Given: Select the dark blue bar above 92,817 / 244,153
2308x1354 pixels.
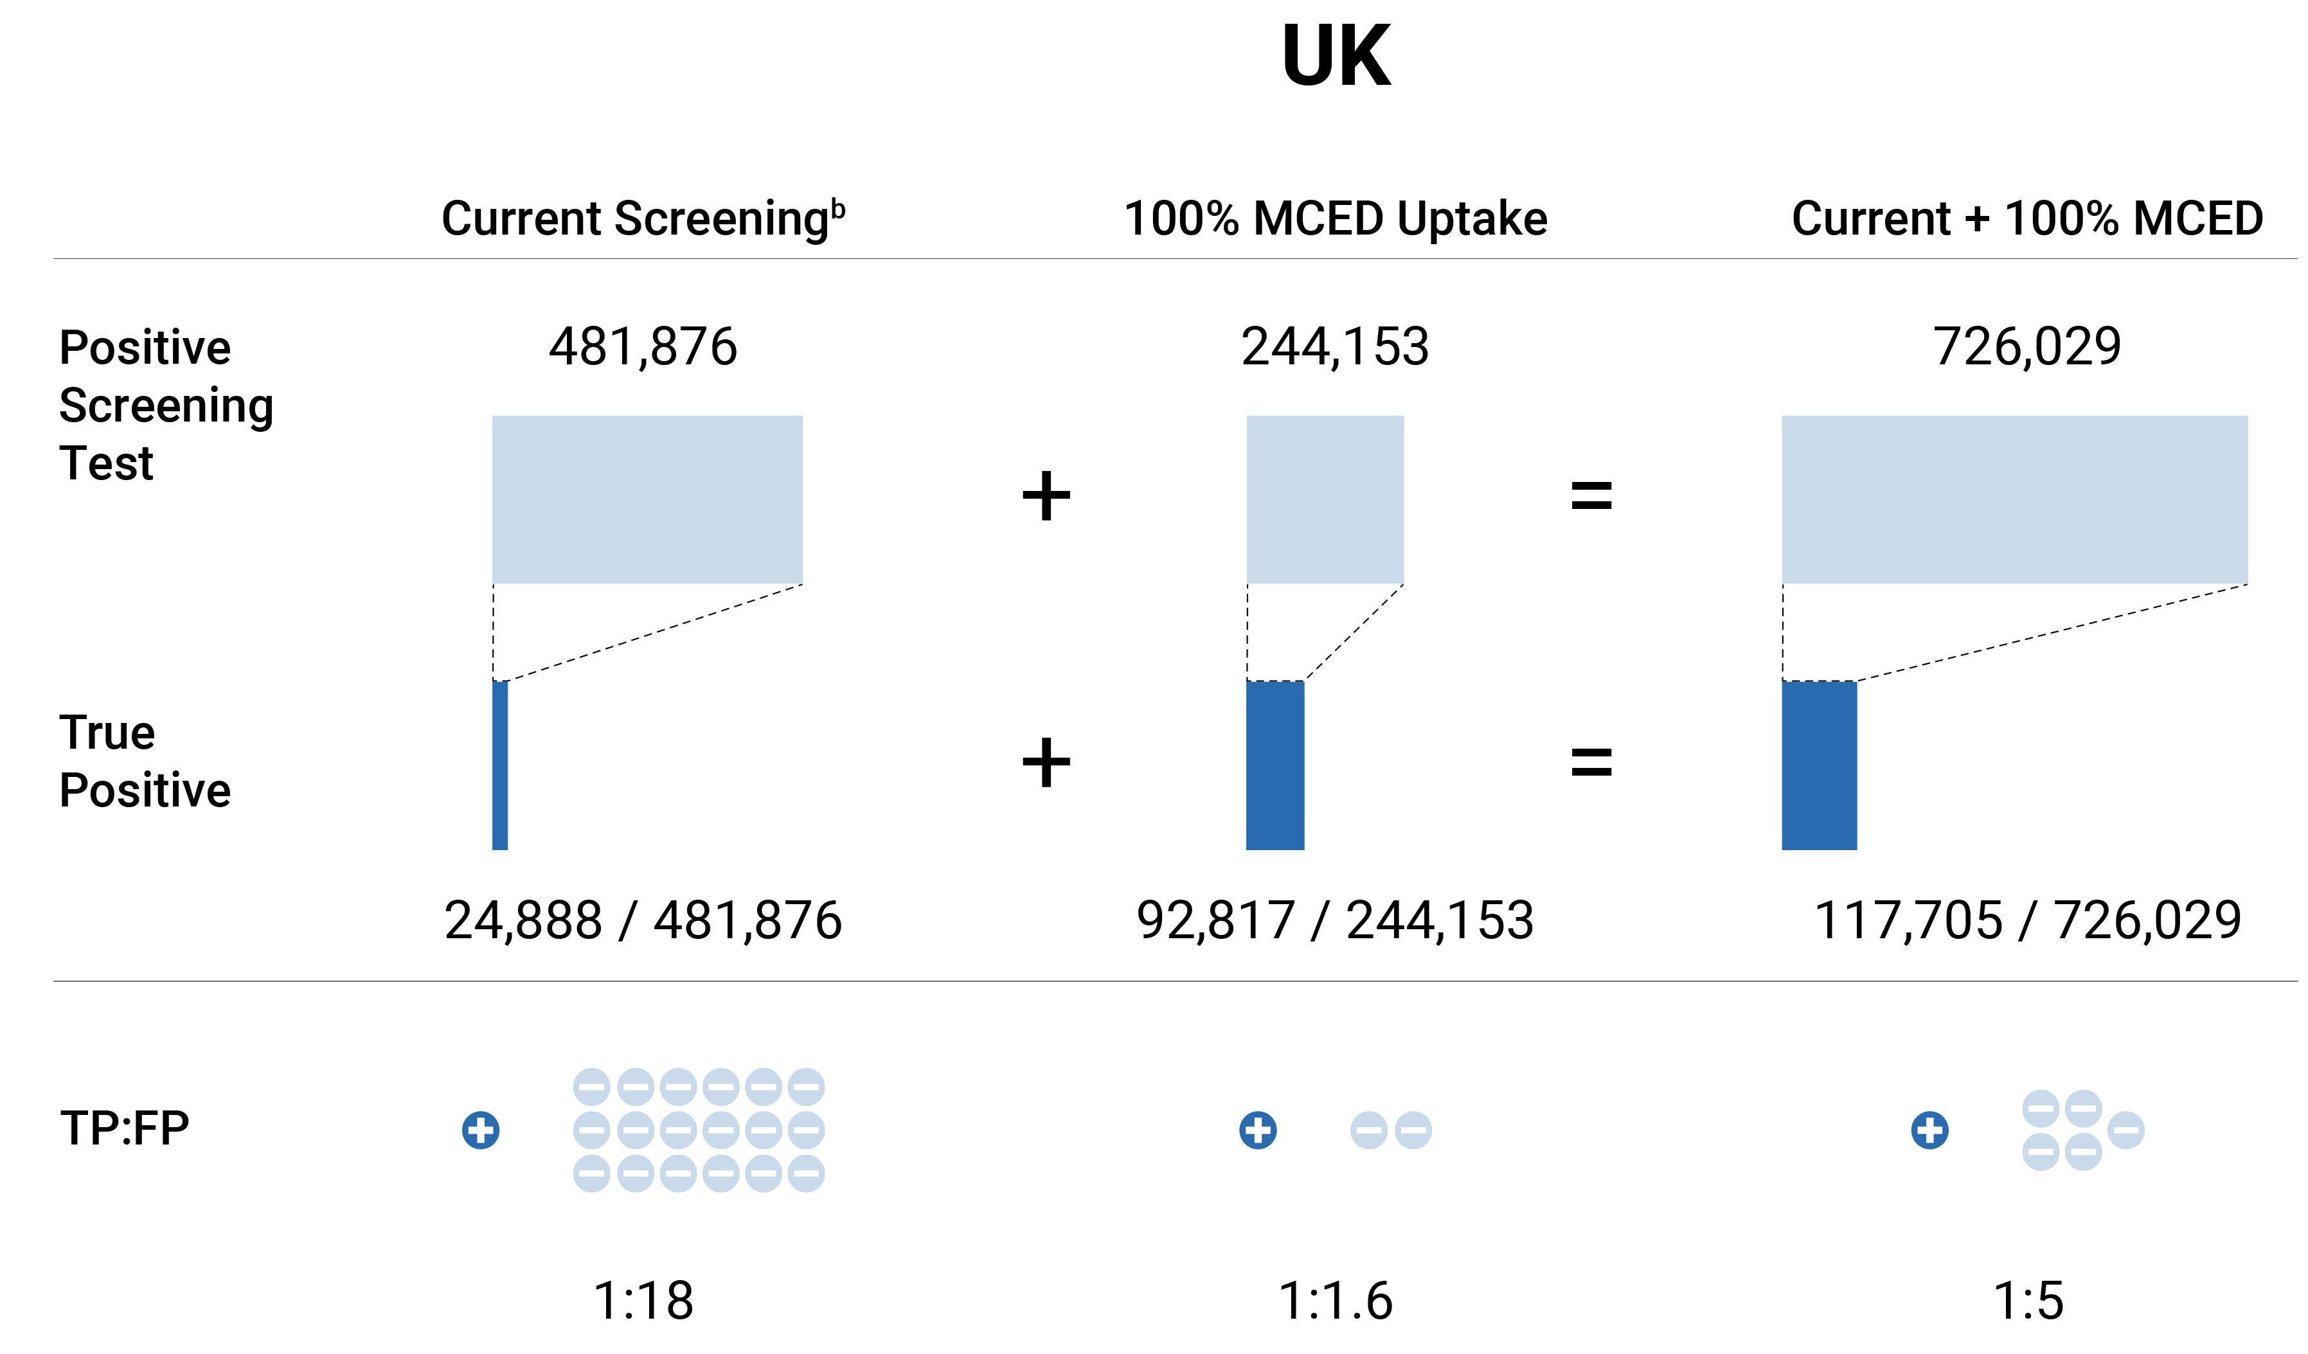Looking at the screenshot, I should pos(1275,765).
